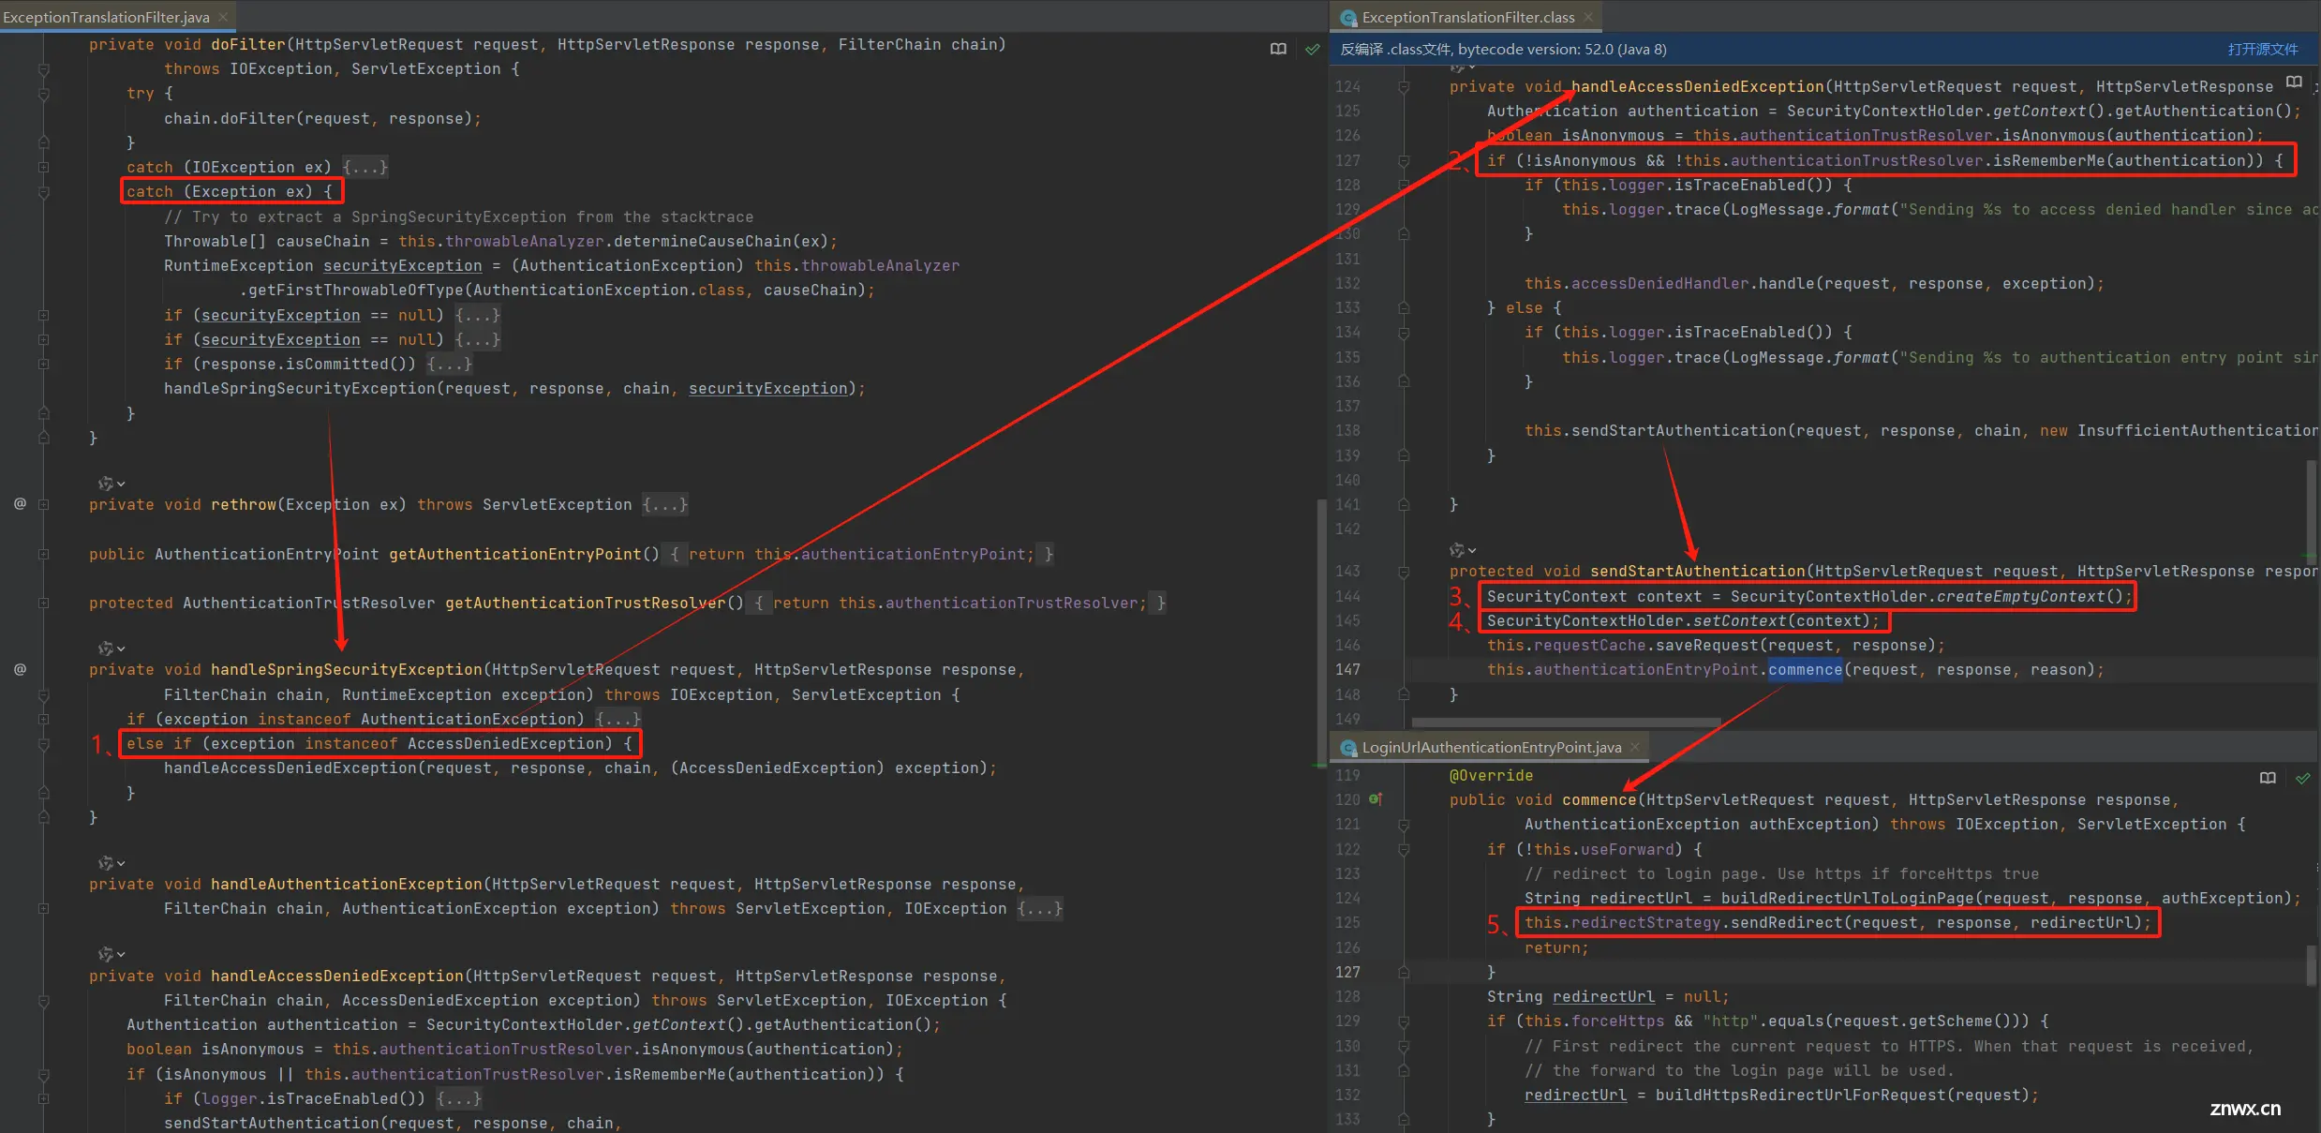Open author hint dropdown above handleAuthenticationException method
This screenshot has width=2321, height=1133.
coord(112,863)
